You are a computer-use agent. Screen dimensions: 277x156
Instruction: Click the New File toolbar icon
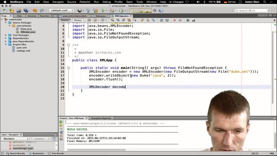[x=5, y=10]
